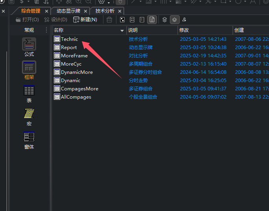Viewport: 269px width, 211px height.
Task: Click modified date 2024-06-14 16:54:08
Action: pos(203,72)
